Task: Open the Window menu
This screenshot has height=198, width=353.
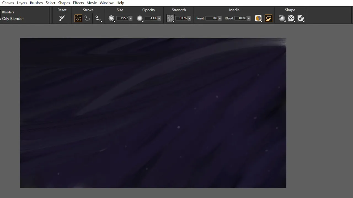Action: [106, 3]
